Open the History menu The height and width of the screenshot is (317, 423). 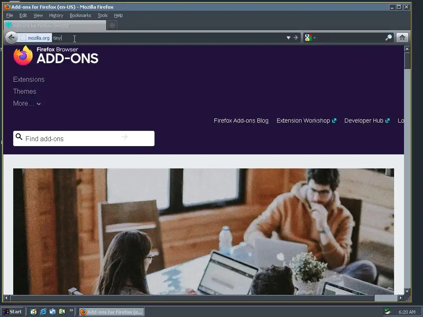click(56, 15)
